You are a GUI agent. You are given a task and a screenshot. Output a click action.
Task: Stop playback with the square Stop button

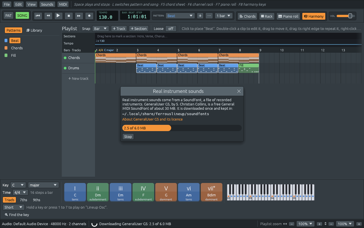click(69, 16)
